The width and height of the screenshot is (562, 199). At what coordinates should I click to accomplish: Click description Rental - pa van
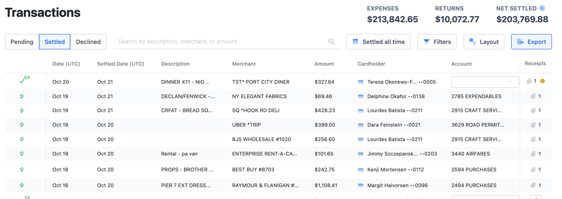point(179,154)
